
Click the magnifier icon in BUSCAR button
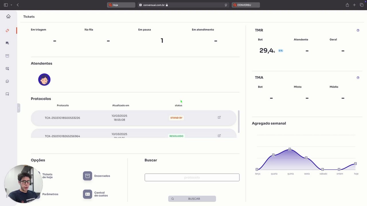pos(173,199)
